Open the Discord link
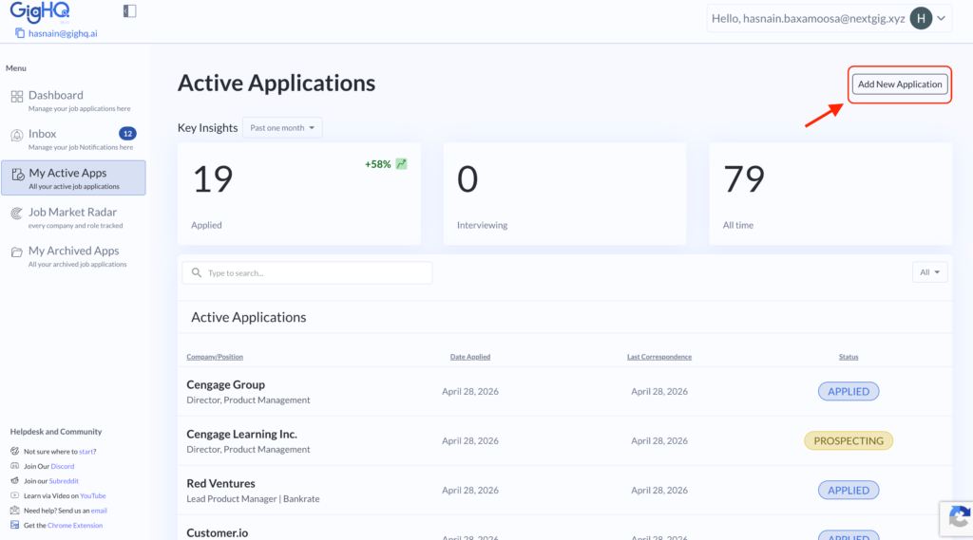The height and width of the screenshot is (540, 973). tap(62, 466)
